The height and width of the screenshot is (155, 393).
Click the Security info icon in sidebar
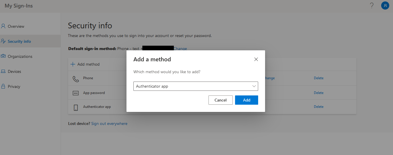coord(3,41)
